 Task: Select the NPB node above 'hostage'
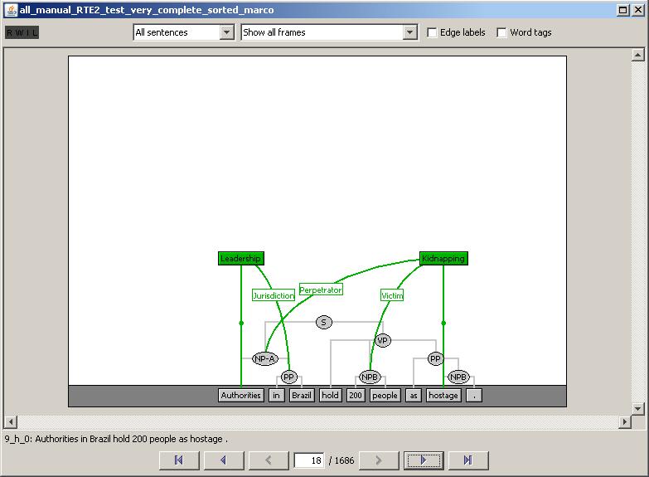pyautogui.click(x=458, y=377)
